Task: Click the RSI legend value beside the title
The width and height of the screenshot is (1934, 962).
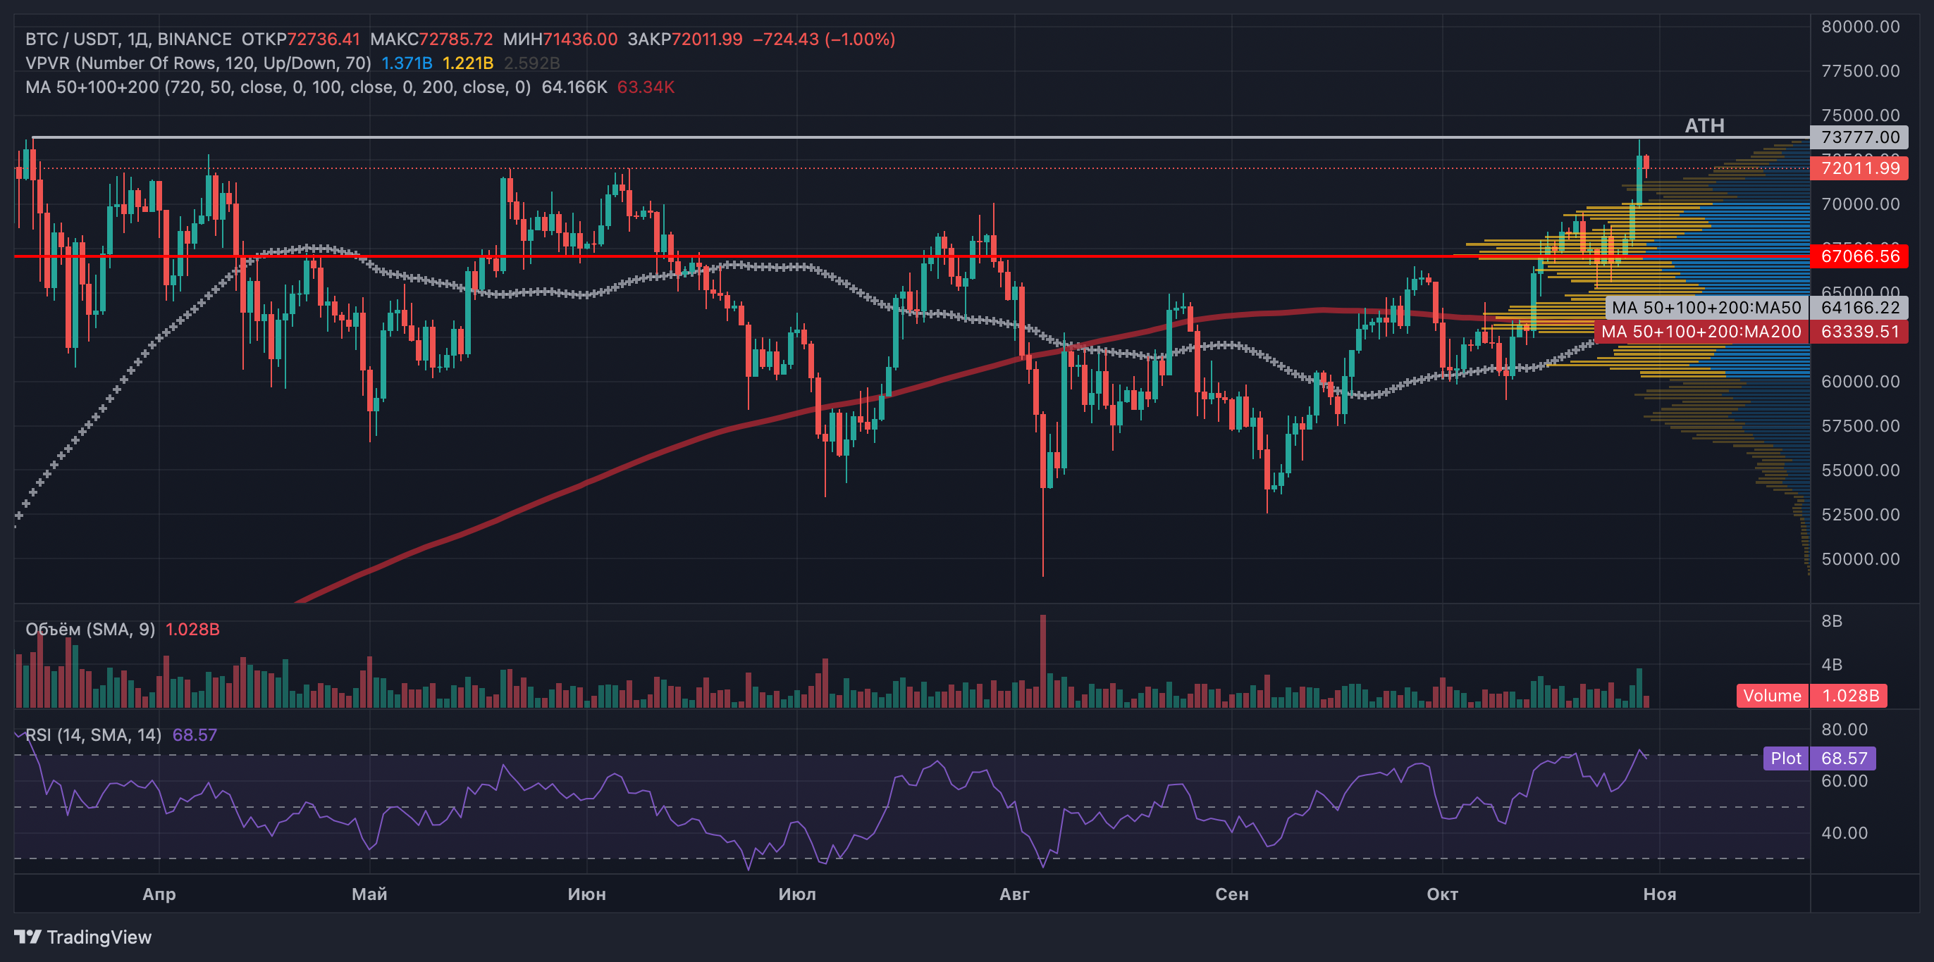Action: pyautogui.click(x=195, y=735)
